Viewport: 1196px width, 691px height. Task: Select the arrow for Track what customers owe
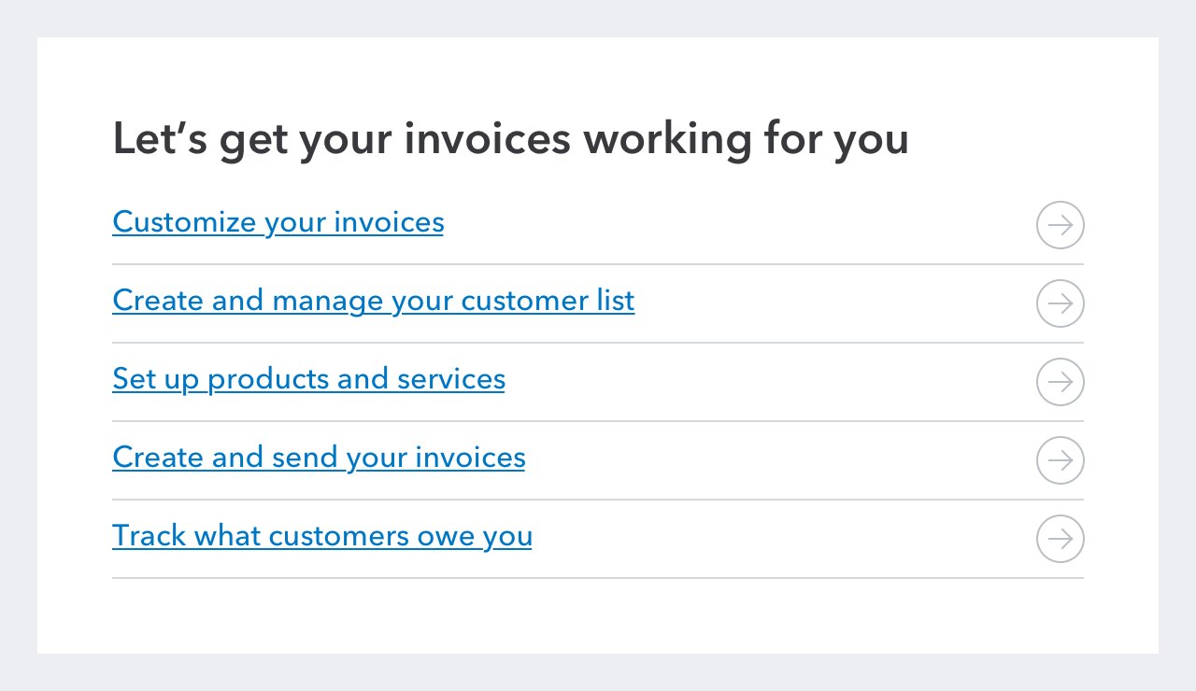(1060, 539)
